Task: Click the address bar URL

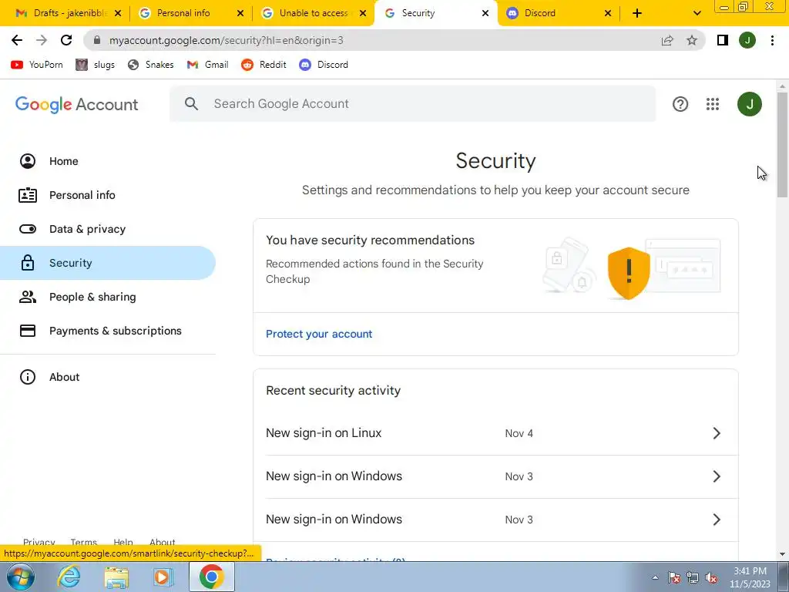Action: point(227,40)
